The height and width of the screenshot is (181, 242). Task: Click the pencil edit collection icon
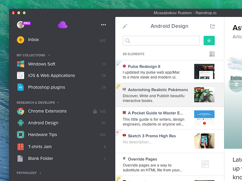pyautogui.click(x=125, y=26)
